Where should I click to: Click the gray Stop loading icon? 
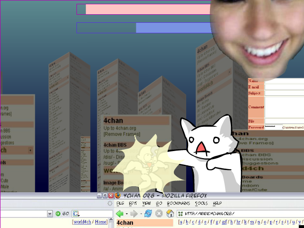click(x=159, y=214)
